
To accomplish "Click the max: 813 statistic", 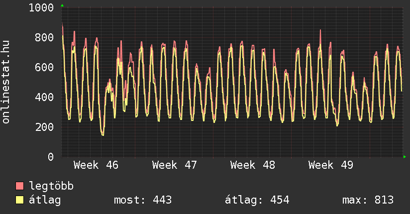I will [x=368, y=201].
